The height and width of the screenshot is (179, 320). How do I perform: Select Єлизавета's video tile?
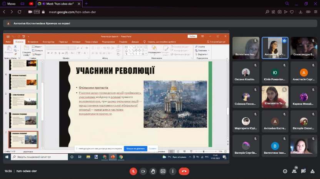tap(275, 97)
